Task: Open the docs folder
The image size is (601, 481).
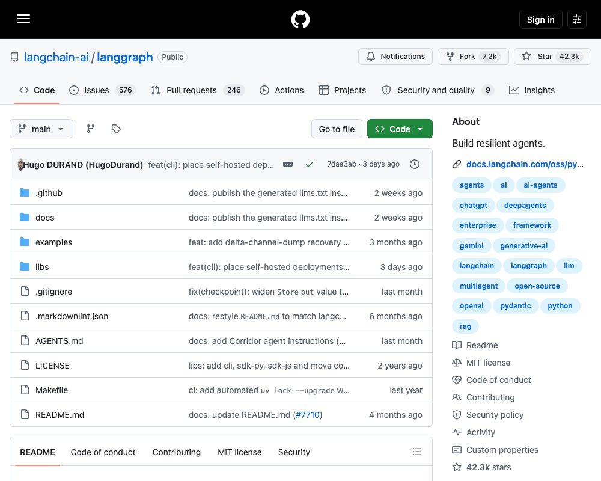Action: click(x=45, y=218)
